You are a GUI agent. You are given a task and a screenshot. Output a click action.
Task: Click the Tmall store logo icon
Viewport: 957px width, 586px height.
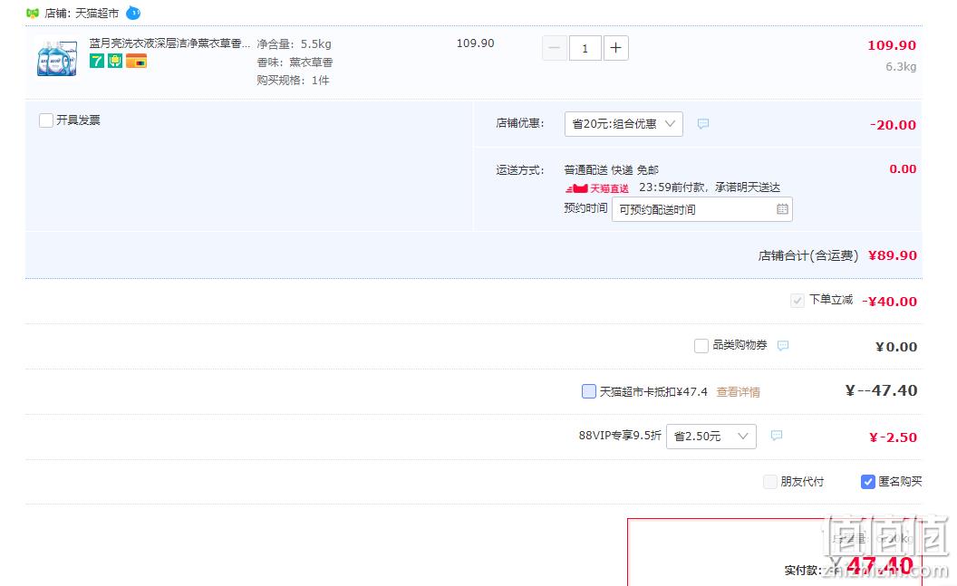33,13
